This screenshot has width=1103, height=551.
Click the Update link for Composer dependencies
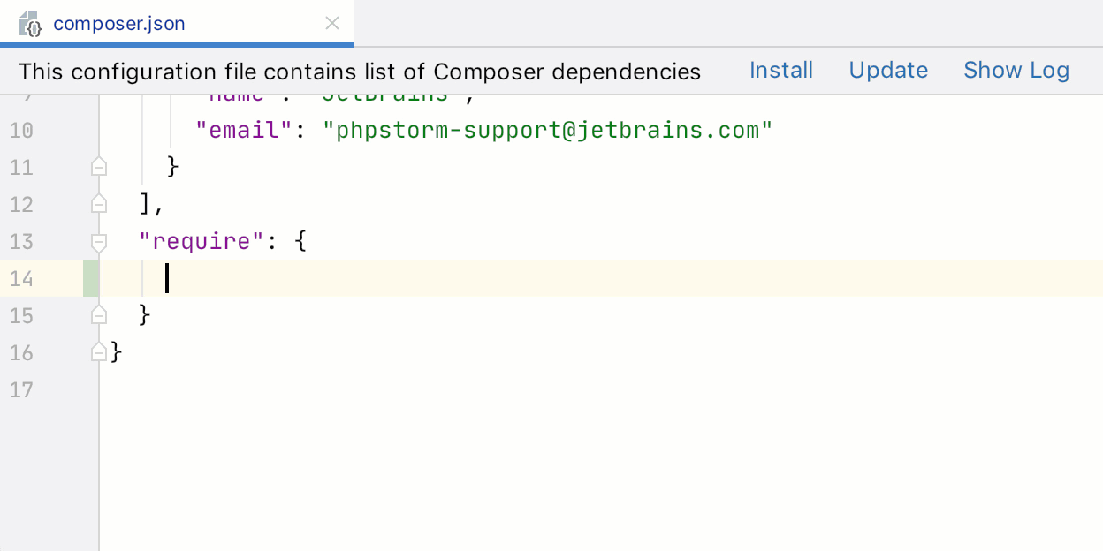pos(888,71)
